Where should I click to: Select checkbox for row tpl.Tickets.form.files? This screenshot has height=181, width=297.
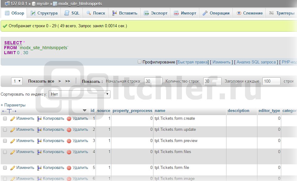point(5,152)
